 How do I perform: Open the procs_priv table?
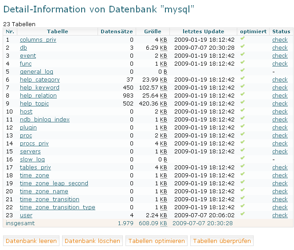pyautogui.click(x=34, y=143)
